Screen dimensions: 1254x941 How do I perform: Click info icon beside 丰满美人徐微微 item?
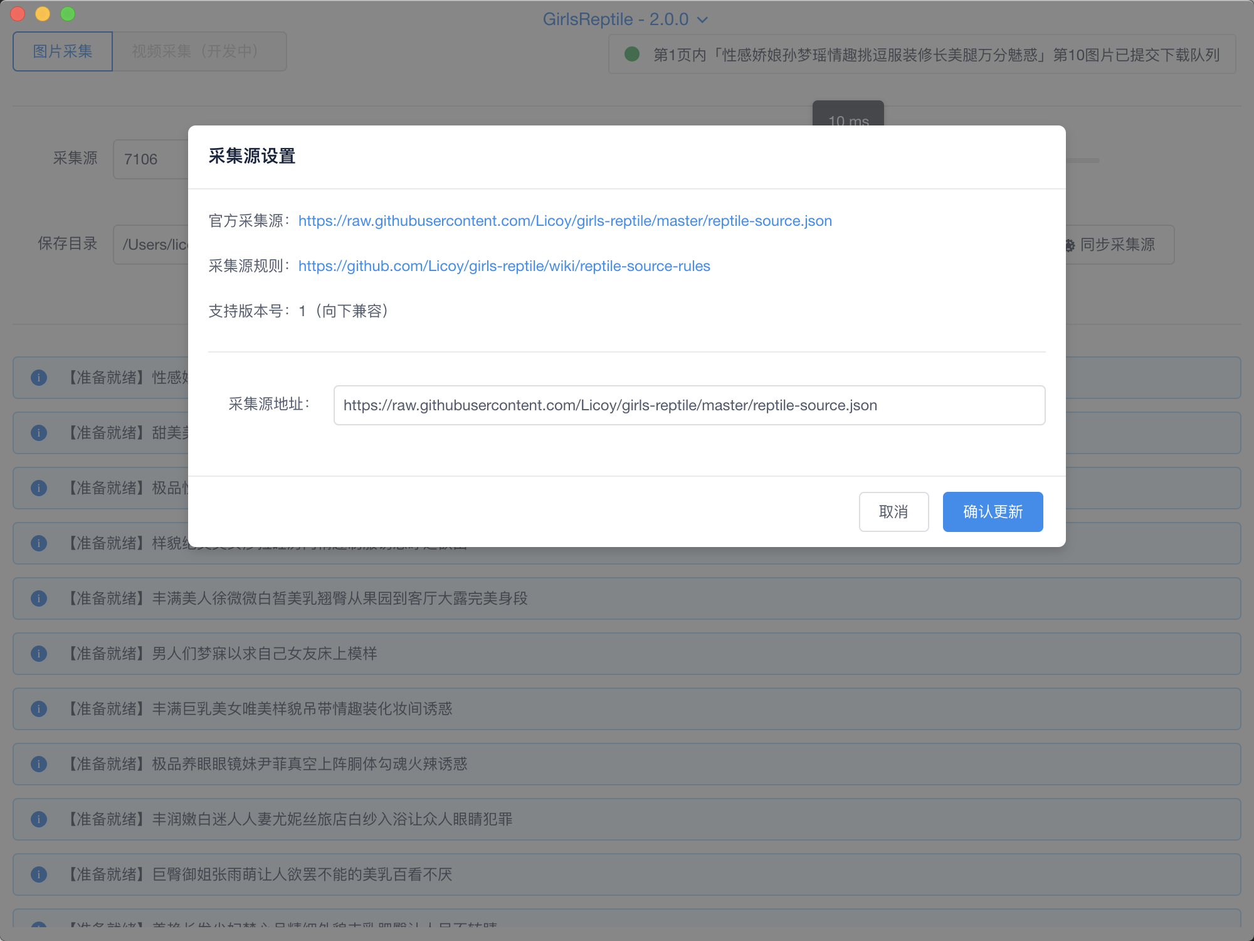point(39,598)
